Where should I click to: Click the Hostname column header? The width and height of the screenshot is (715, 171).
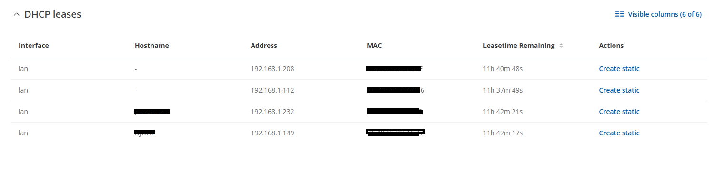[152, 46]
